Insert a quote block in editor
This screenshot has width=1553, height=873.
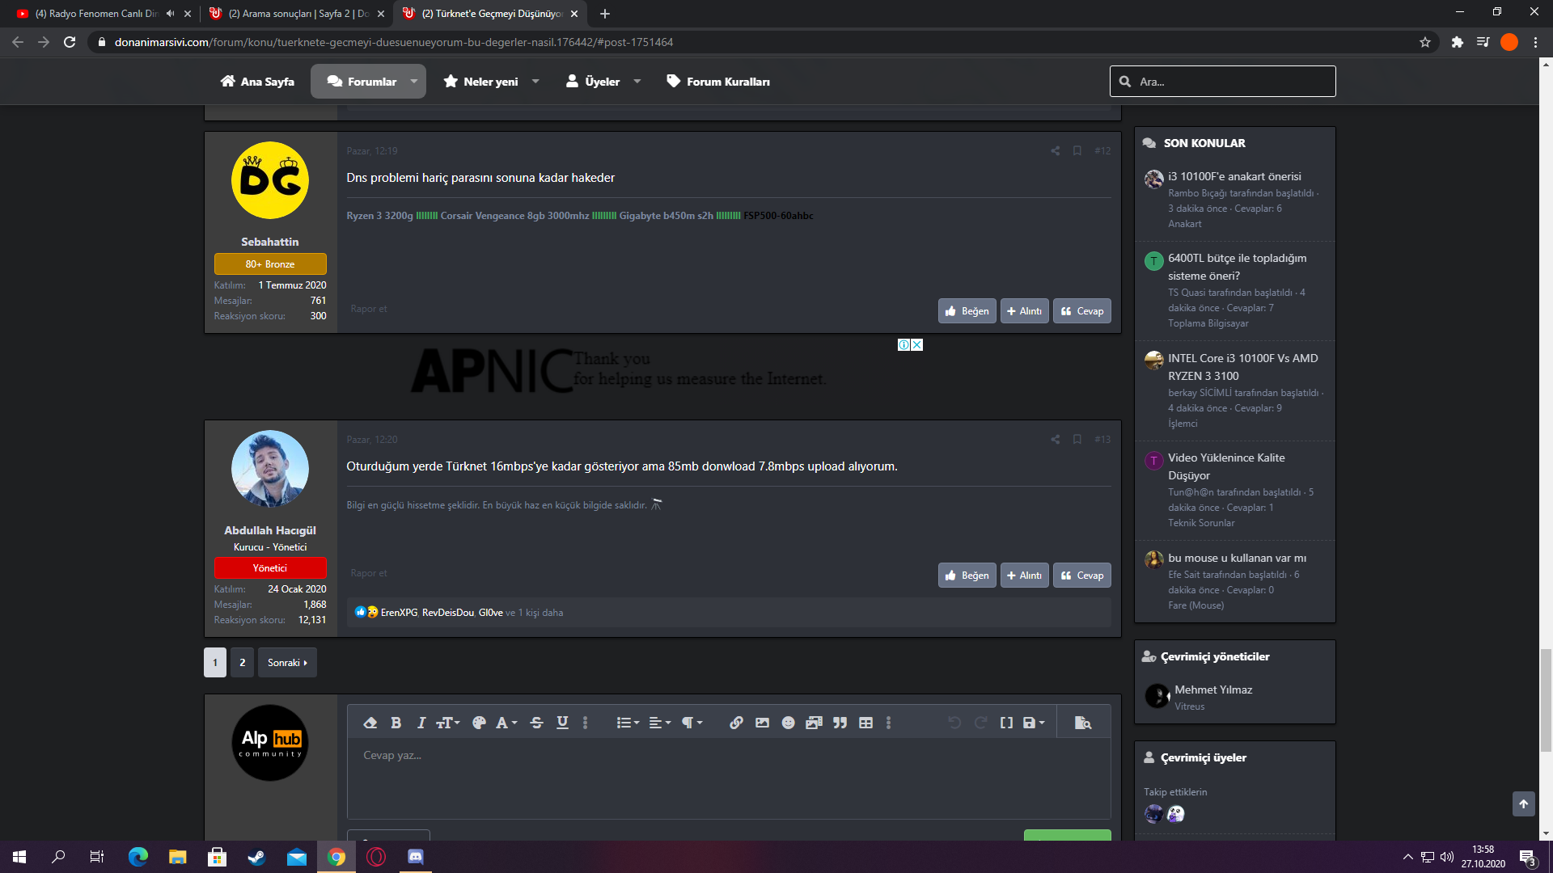(x=840, y=723)
